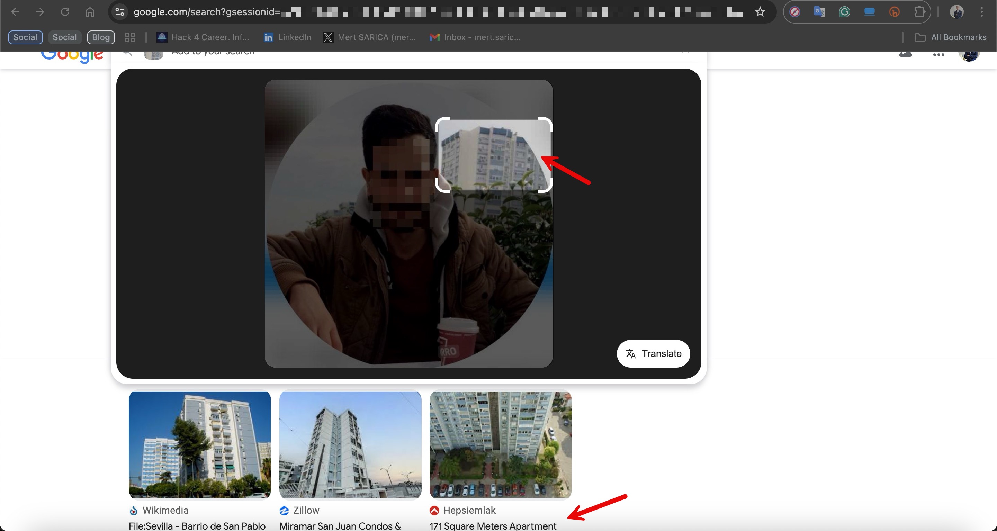Open the three-dot options in Lens panel
Image resolution: width=997 pixels, height=531 pixels.
click(x=938, y=54)
